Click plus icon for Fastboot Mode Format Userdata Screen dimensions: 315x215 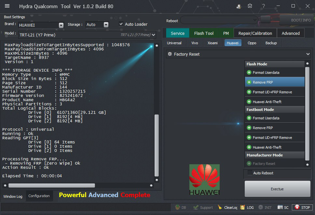pyautogui.click(x=249, y=118)
